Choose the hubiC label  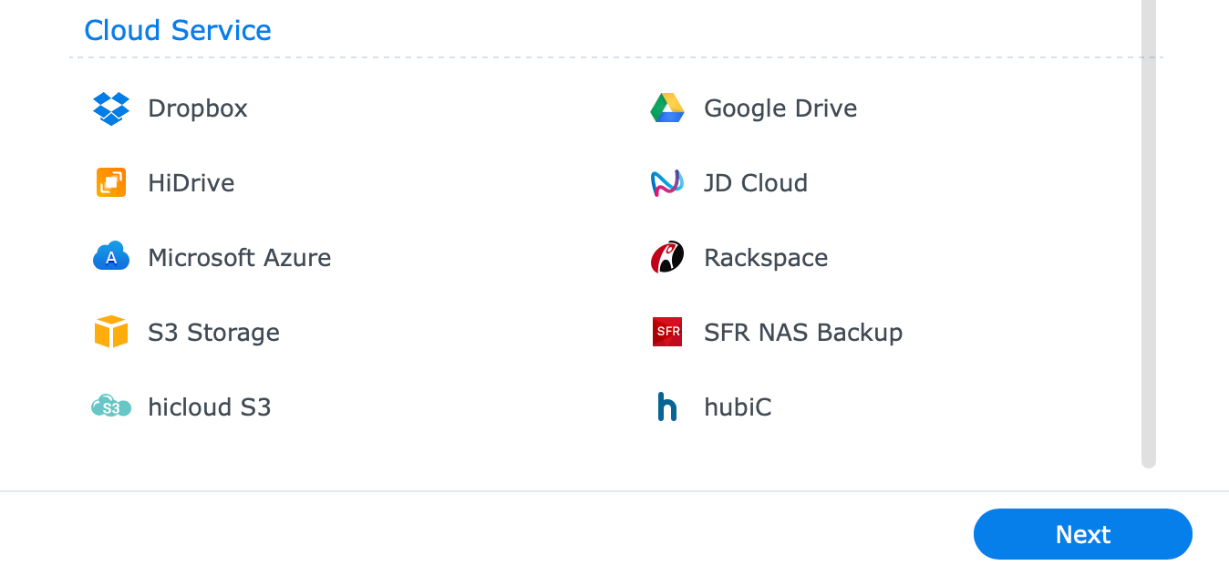[738, 406]
